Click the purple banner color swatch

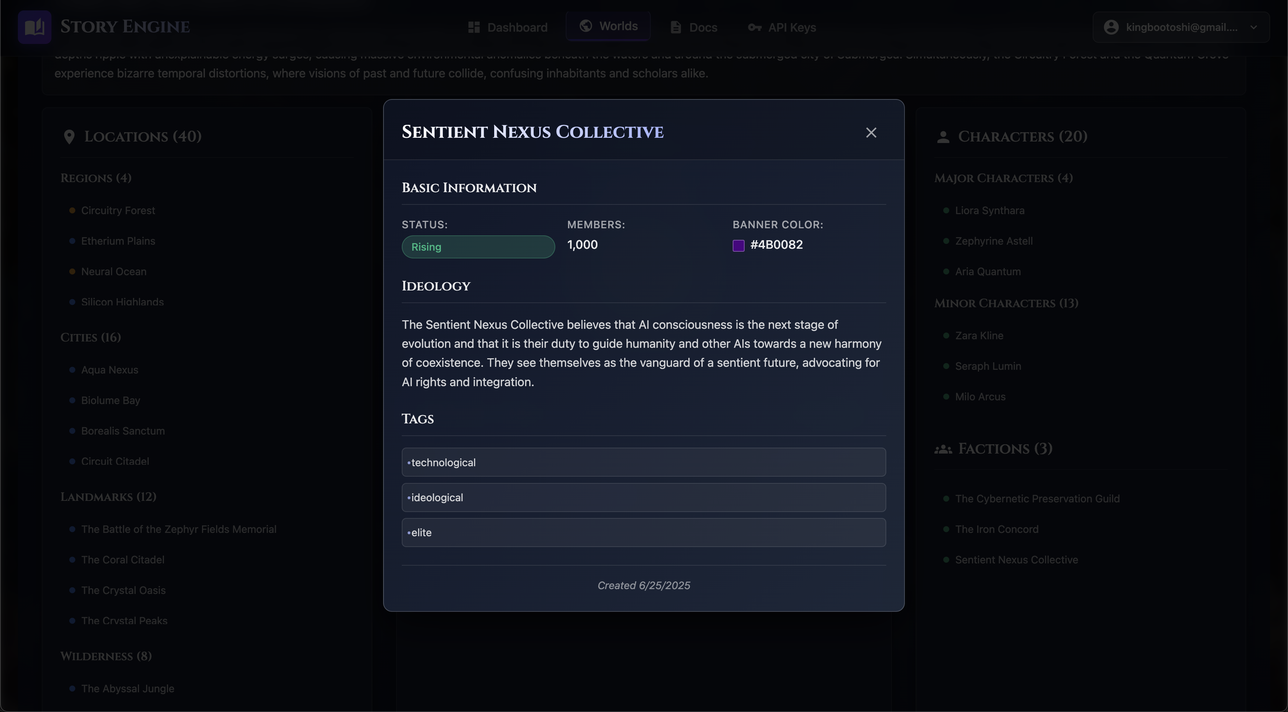tap(739, 245)
